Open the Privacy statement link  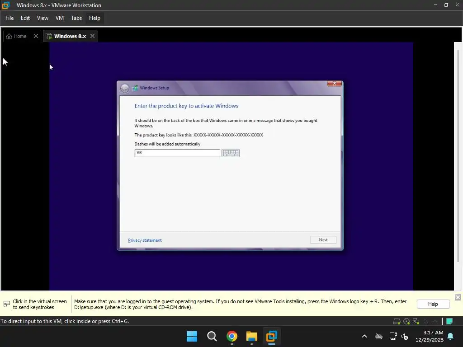(145, 240)
